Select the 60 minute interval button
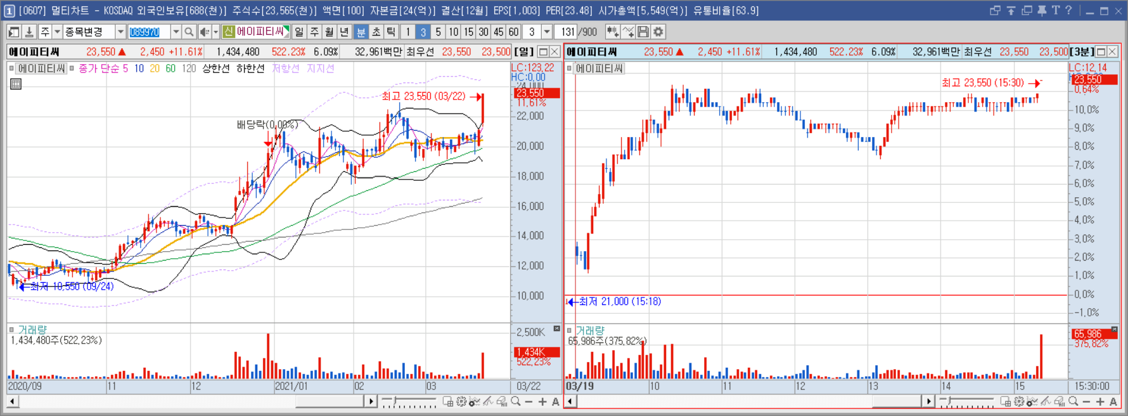The height and width of the screenshot is (416, 1128). click(514, 32)
